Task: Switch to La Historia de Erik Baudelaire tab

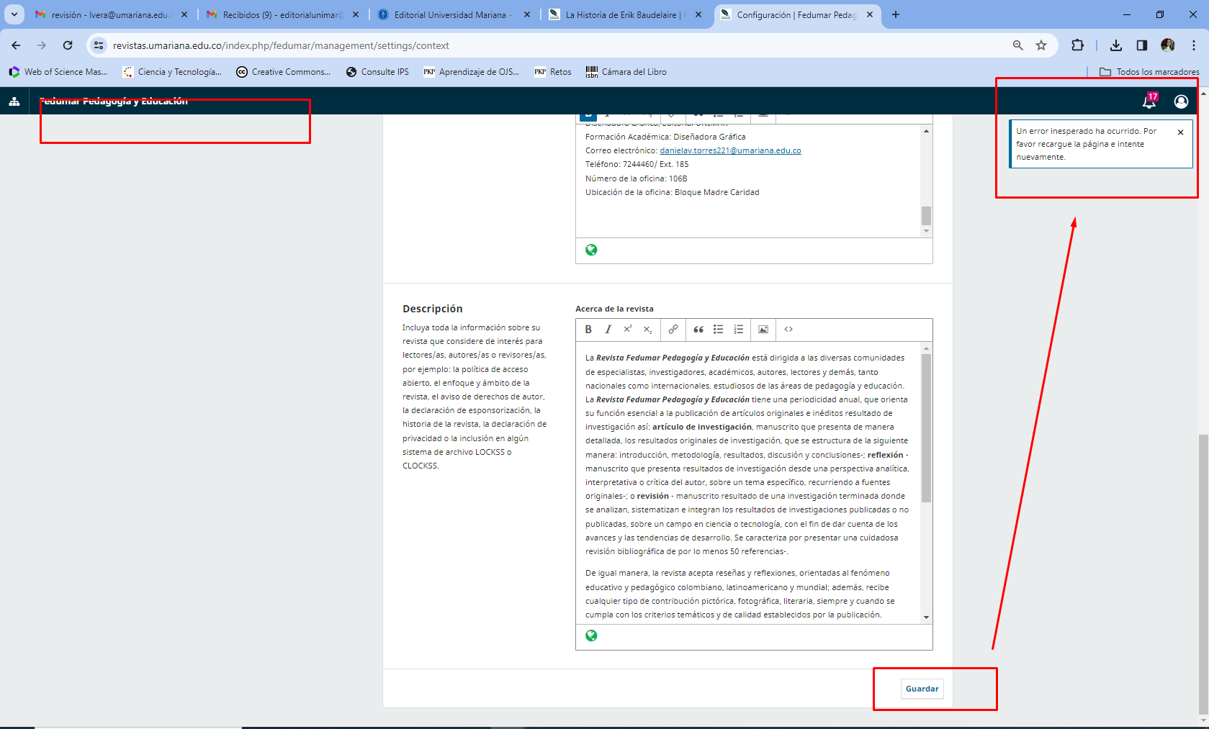Action: [x=621, y=14]
